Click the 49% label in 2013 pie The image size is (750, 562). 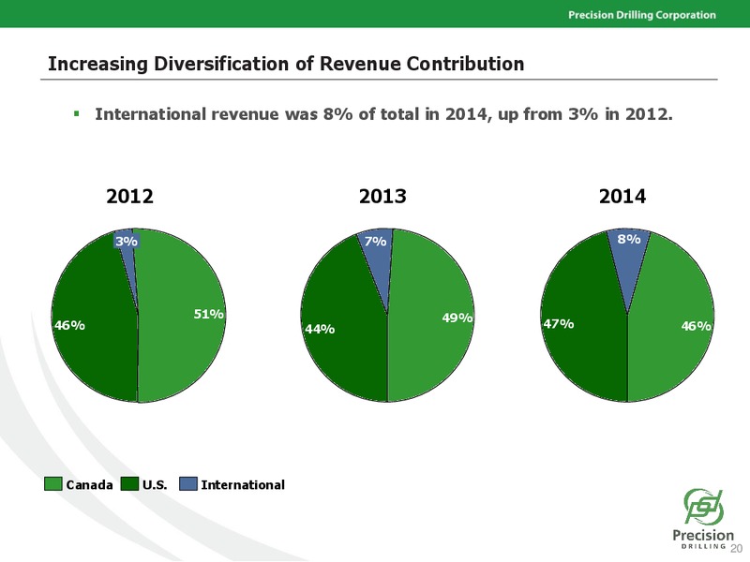point(457,318)
